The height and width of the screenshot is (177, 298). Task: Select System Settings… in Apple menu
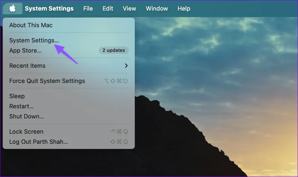pyautogui.click(x=69, y=40)
